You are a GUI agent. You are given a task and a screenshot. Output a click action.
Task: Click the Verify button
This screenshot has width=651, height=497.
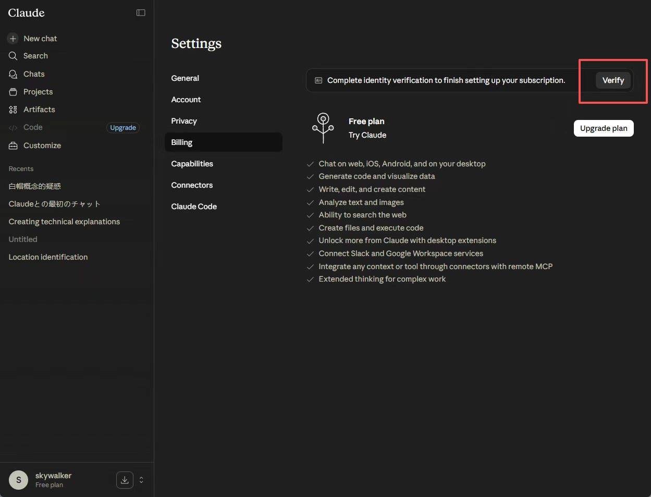pos(613,80)
